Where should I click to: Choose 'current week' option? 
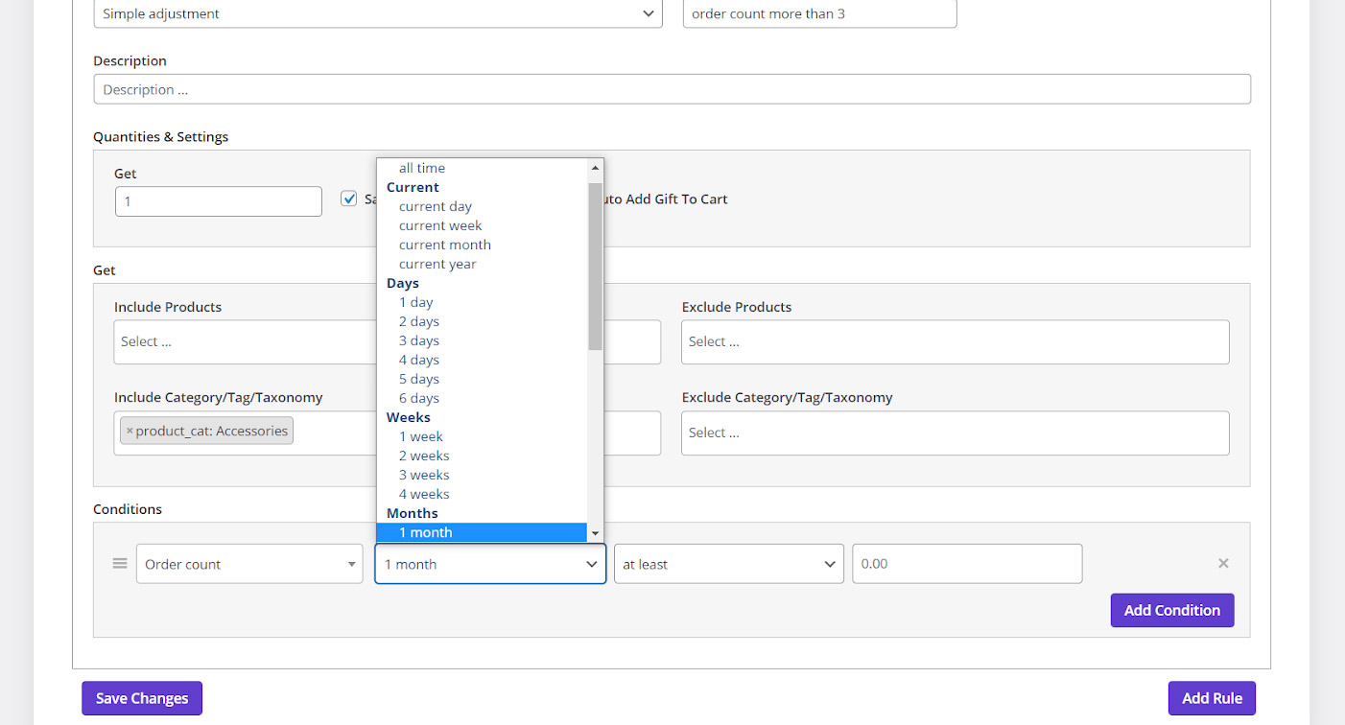(440, 225)
